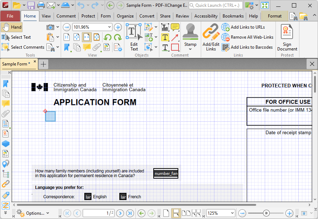318x219 pixels.
Task: Open a new tab with plus button
Action: (x=43, y=64)
